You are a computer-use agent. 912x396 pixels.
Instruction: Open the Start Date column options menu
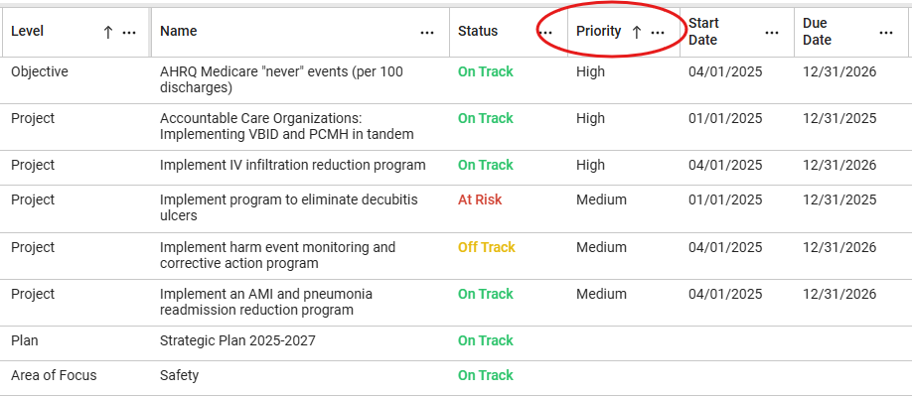click(772, 33)
